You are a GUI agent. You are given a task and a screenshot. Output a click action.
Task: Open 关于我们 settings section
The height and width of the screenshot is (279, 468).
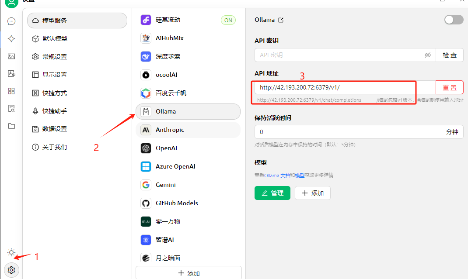(x=77, y=147)
